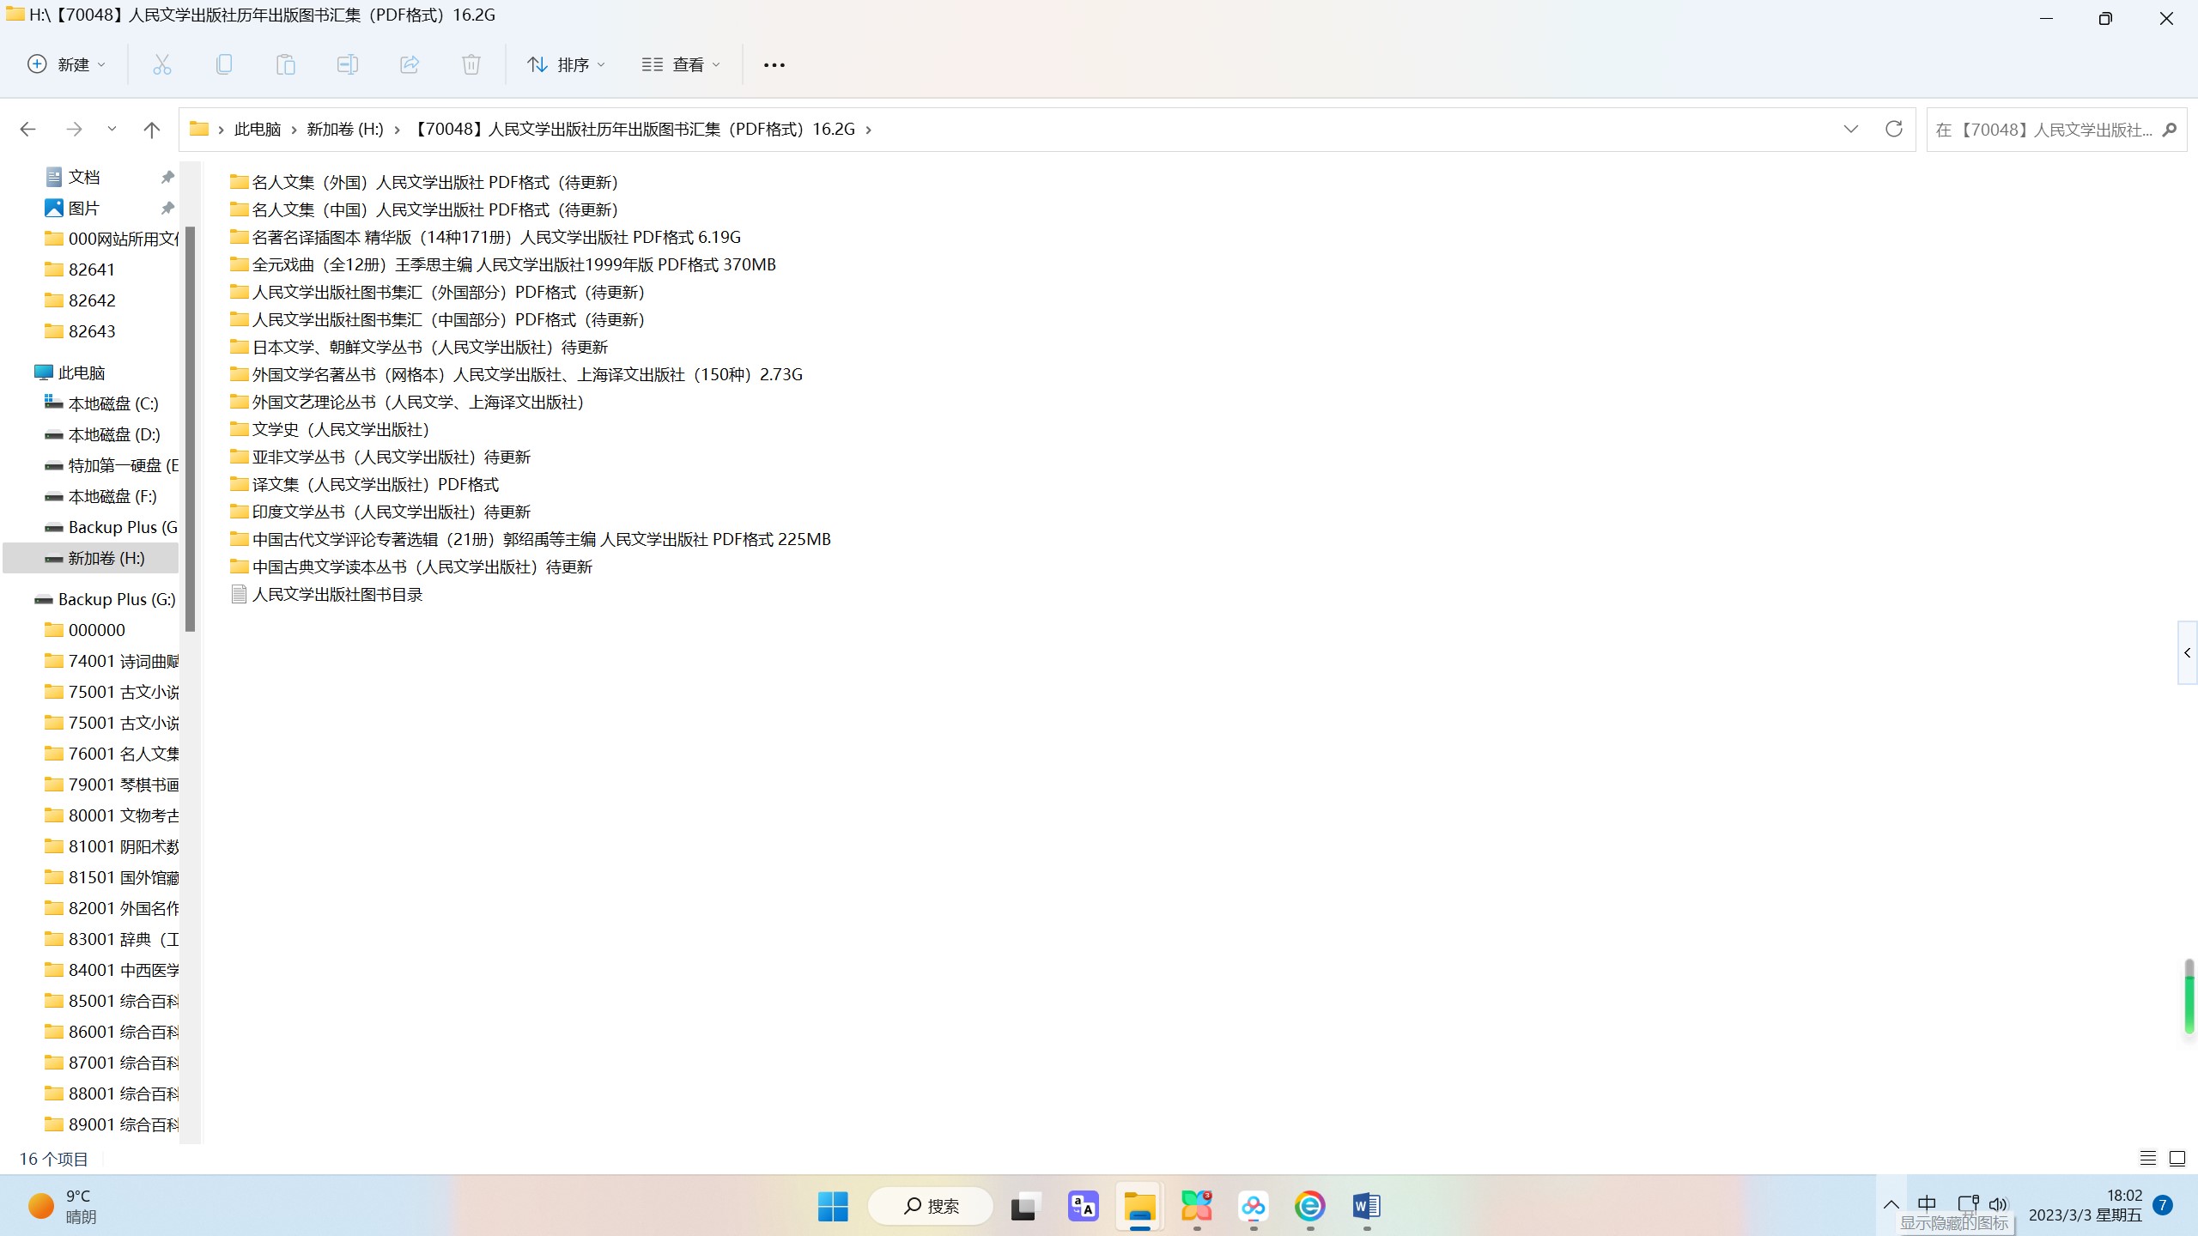Select Backup Plus (G:) root tree item
This screenshot has height=1236, width=2198.
[x=105, y=599]
